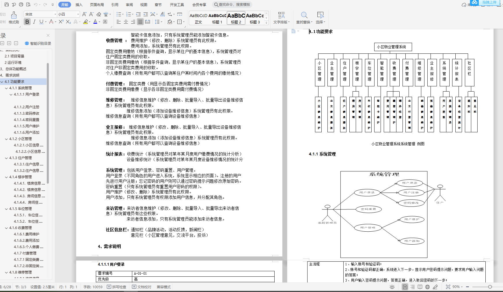This screenshot has height=292, width=503.
Task: Decrease font size with A- icon
Action: click(x=91, y=14)
